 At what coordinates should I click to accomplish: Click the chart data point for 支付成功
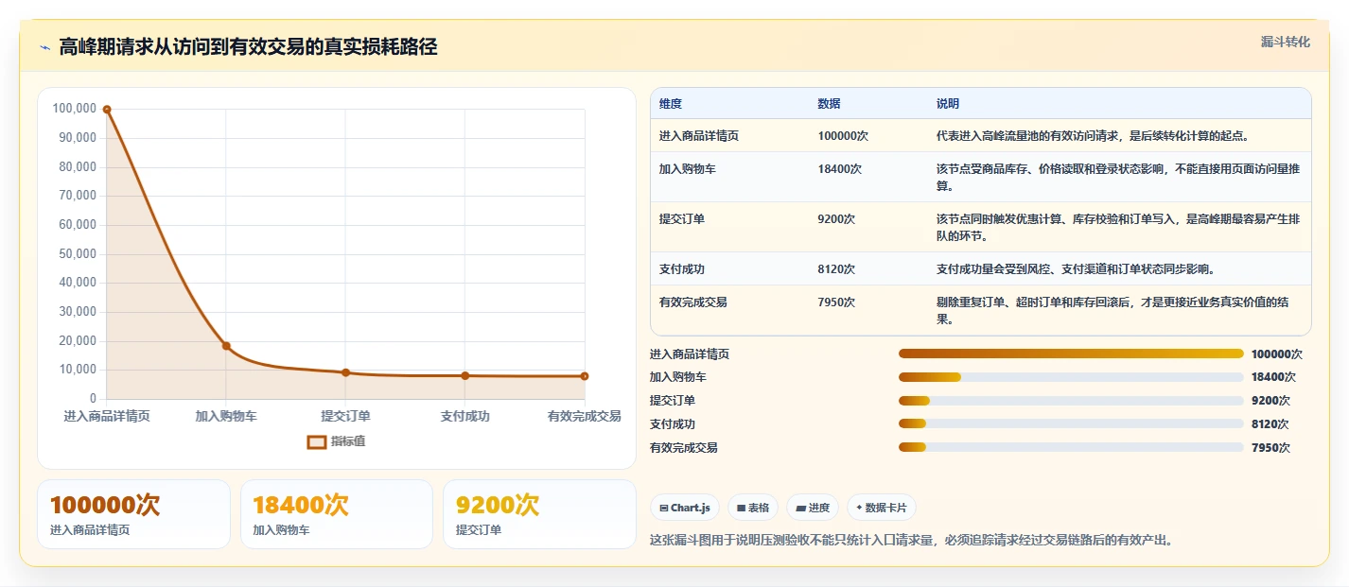[x=465, y=375]
